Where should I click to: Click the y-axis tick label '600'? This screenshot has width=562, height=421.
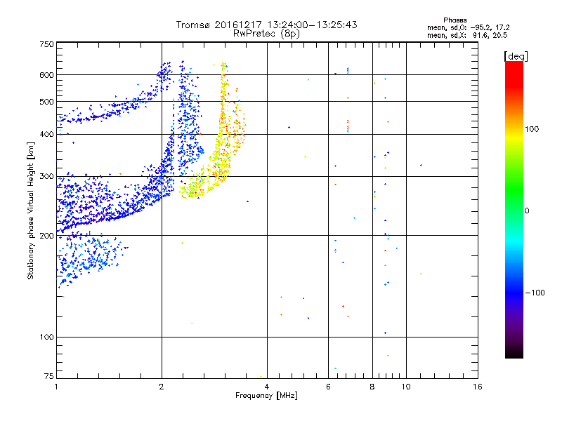click(x=47, y=75)
